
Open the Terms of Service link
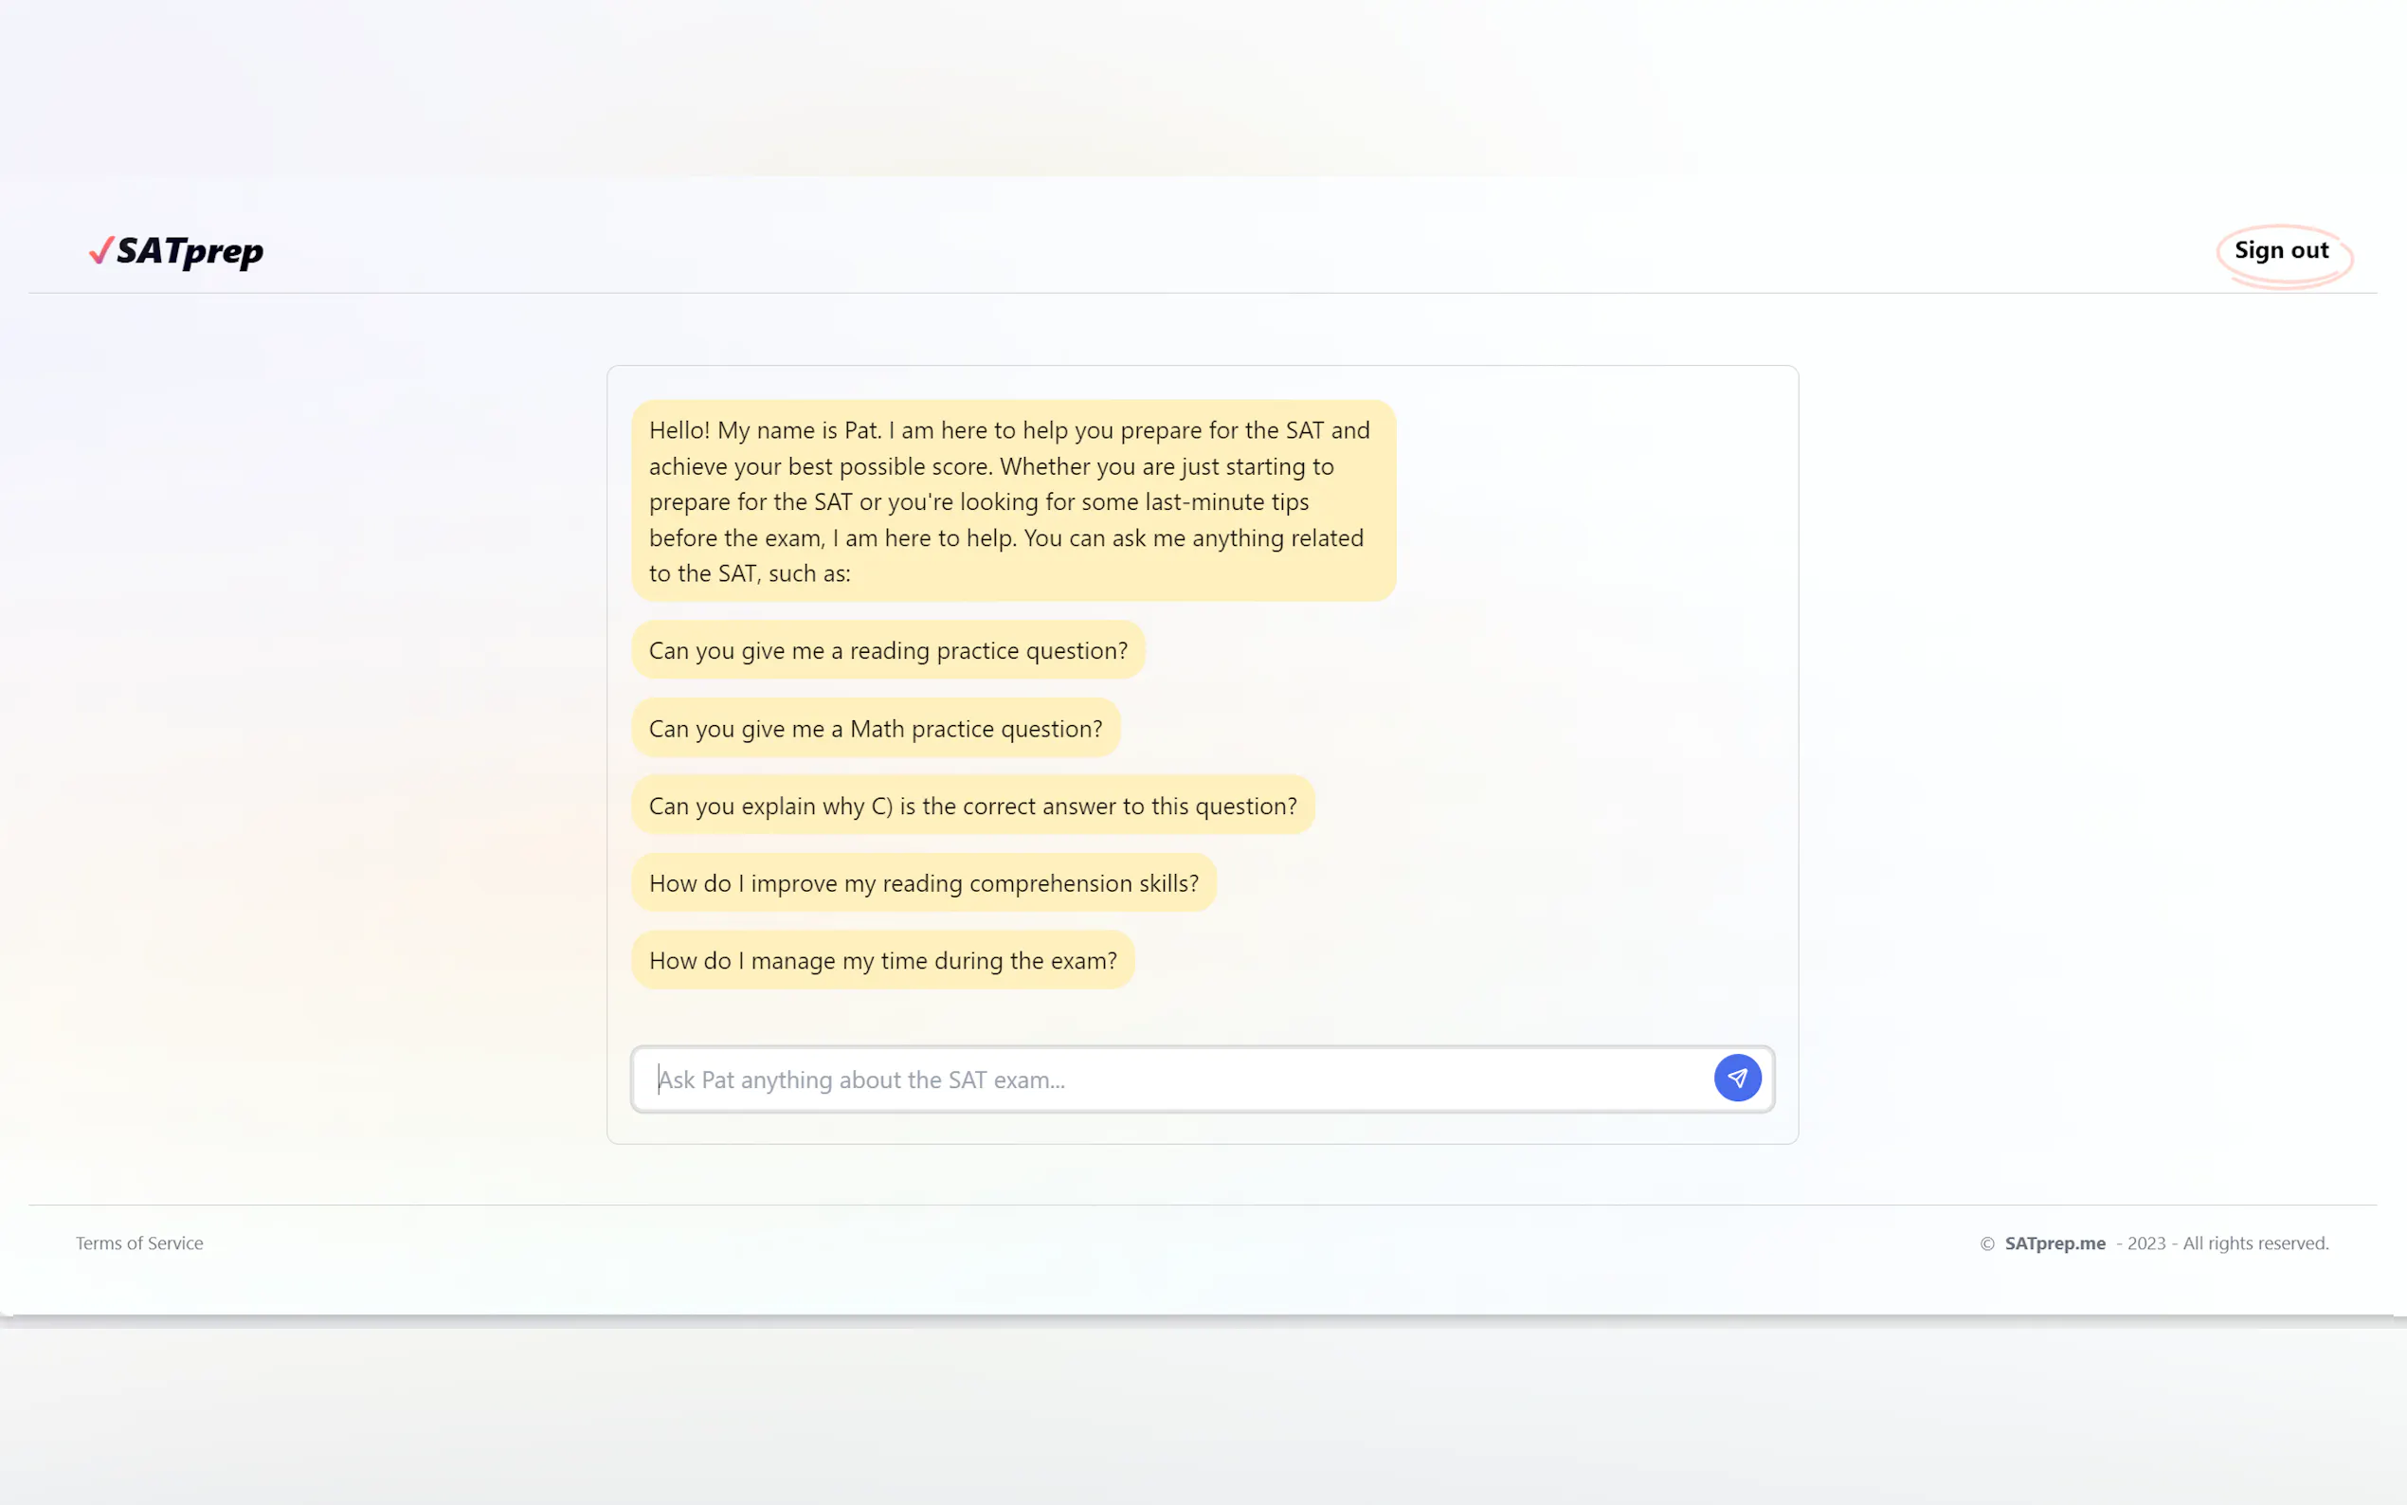(x=139, y=1243)
